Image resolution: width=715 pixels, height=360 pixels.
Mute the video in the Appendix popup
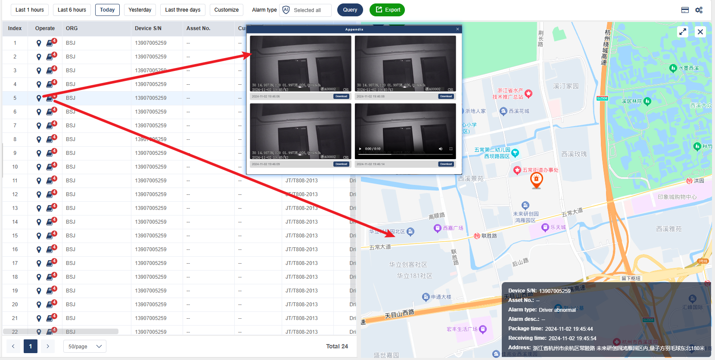440,149
